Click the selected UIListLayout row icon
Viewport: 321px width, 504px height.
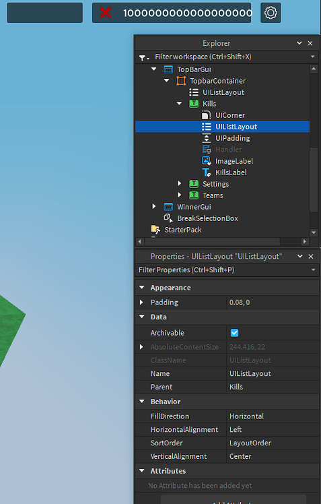207,127
